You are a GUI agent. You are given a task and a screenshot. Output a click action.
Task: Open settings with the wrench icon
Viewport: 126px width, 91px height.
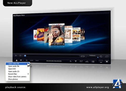(71, 61)
